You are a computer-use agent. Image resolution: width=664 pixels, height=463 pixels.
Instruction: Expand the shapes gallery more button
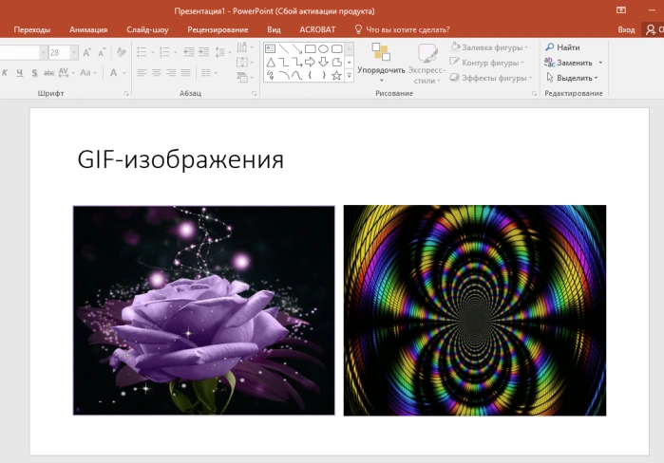(350, 76)
